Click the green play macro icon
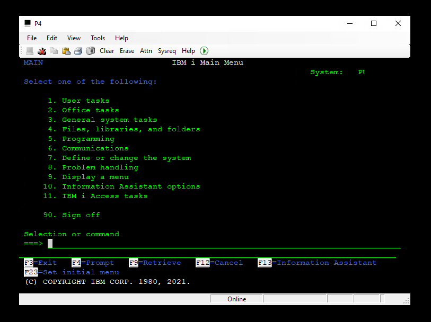Screen dimensions: 431x322 204,51
